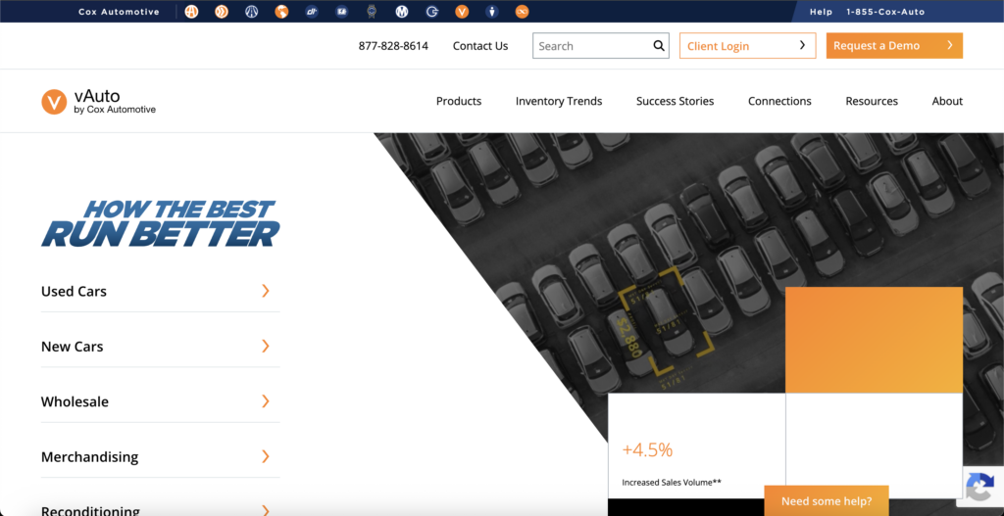
Task: Click the 'dt' Dealertrack brand icon
Action: click(312, 12)
